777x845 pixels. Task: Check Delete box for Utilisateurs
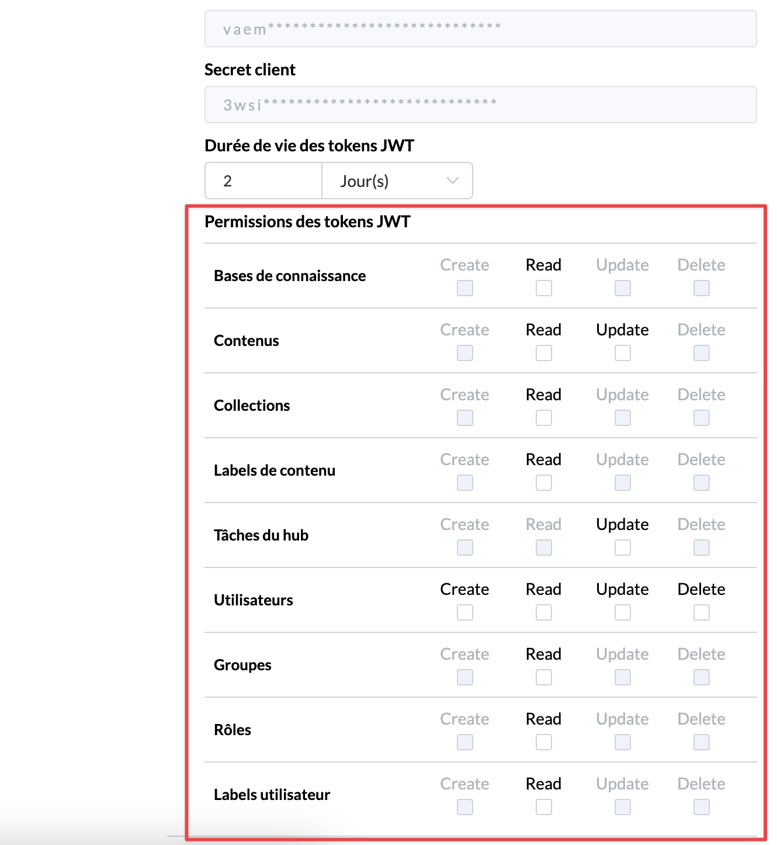pyautogui.click(x=701, y=612)
